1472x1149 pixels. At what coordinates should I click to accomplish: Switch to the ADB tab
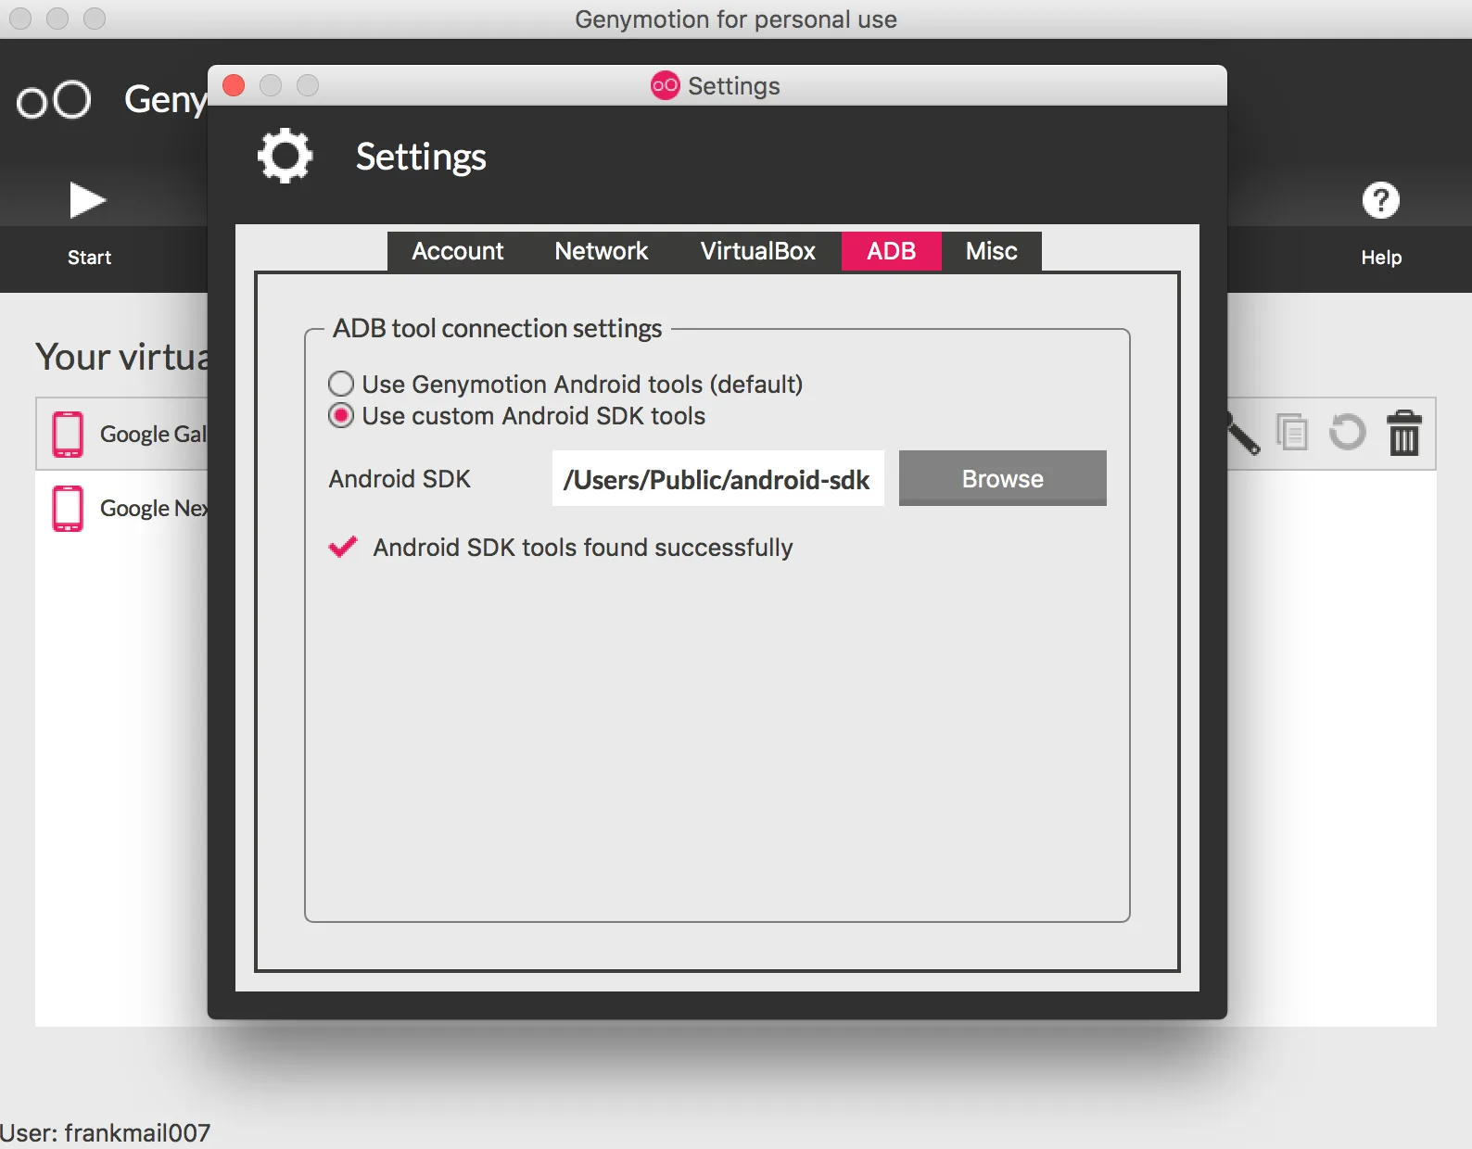[x=892, y=251]
